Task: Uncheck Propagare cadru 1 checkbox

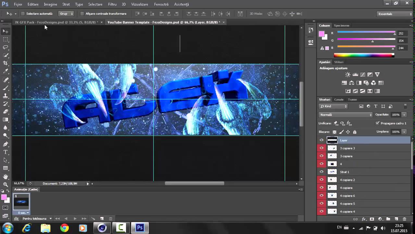Action: point(377,123)
